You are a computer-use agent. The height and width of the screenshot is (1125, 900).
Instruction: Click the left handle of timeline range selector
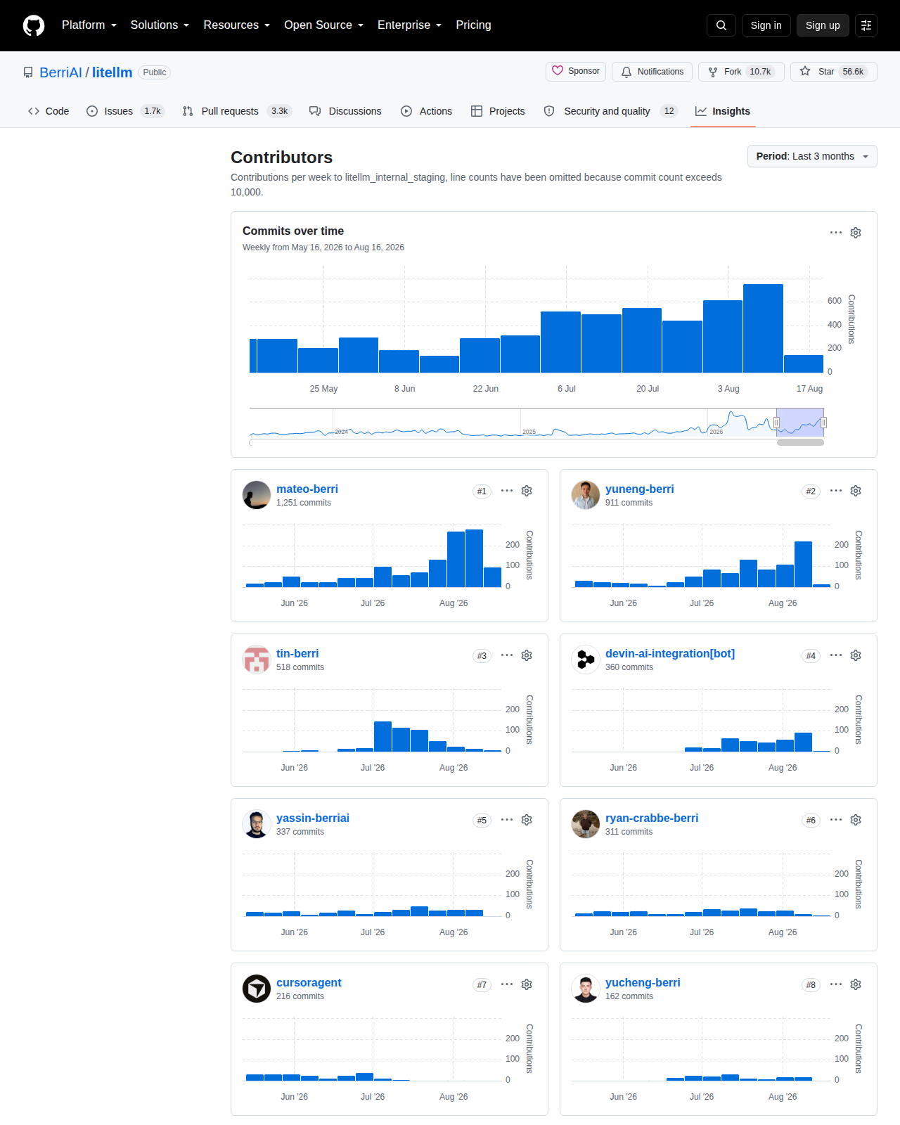[776, 423]
